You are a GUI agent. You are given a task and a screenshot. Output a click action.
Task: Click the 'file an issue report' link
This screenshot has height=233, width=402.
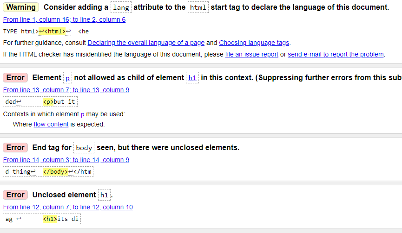coord(251,54)
